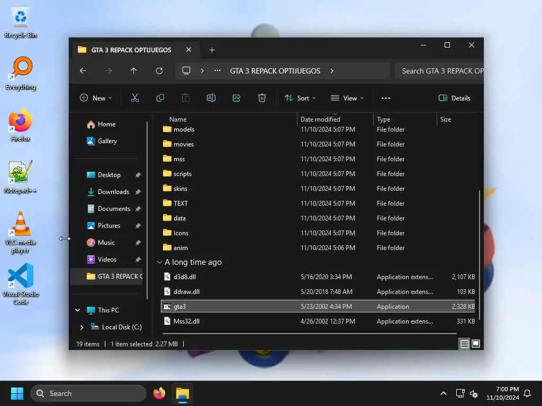Select the GTA 3 REPACK OPTIJUEGOS tab
Screen dimensions: 542x406
[x=135, y=50]
